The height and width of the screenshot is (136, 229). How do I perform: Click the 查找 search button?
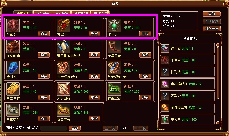(x=75, y=128)
